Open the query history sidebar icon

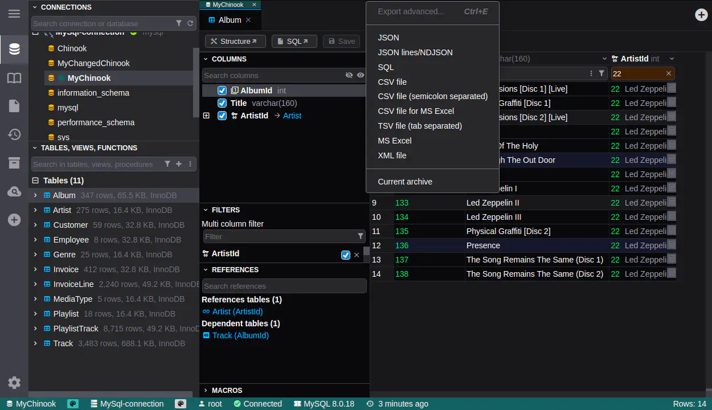click(14, 134)
